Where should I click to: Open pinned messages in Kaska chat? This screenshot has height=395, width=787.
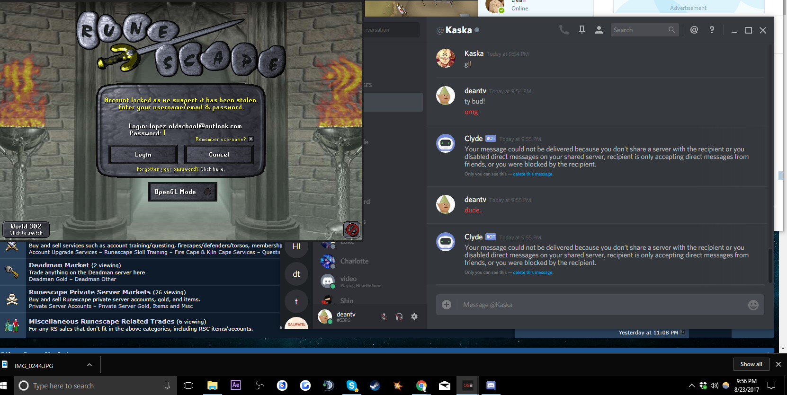coord(582,30)
